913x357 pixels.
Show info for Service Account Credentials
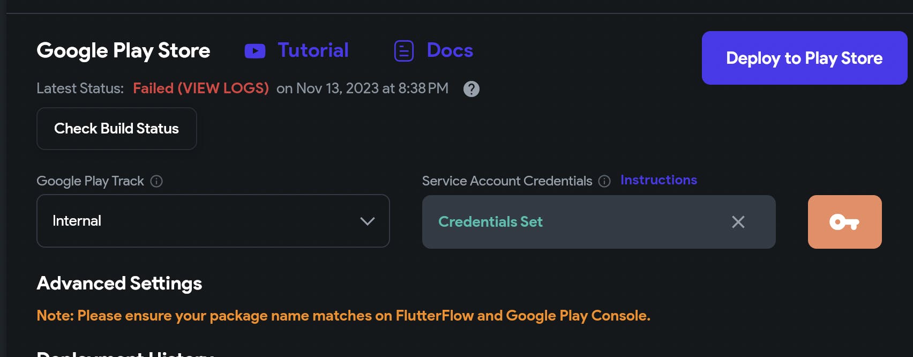(x=604, y=181)
